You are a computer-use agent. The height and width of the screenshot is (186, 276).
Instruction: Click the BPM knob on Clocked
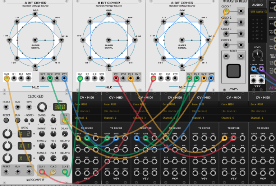point(42,107)
